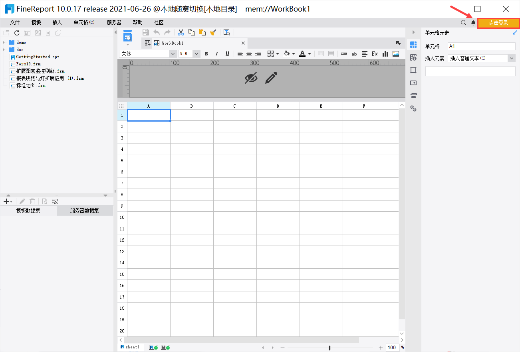Switch to the 服务器数据集 tab

85,211
